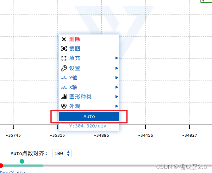Image resolution: width=212 pixels, height=173 pixels.
Task: Click the bar-chart icon beside 图形种类
Action: tap(64, 97)
